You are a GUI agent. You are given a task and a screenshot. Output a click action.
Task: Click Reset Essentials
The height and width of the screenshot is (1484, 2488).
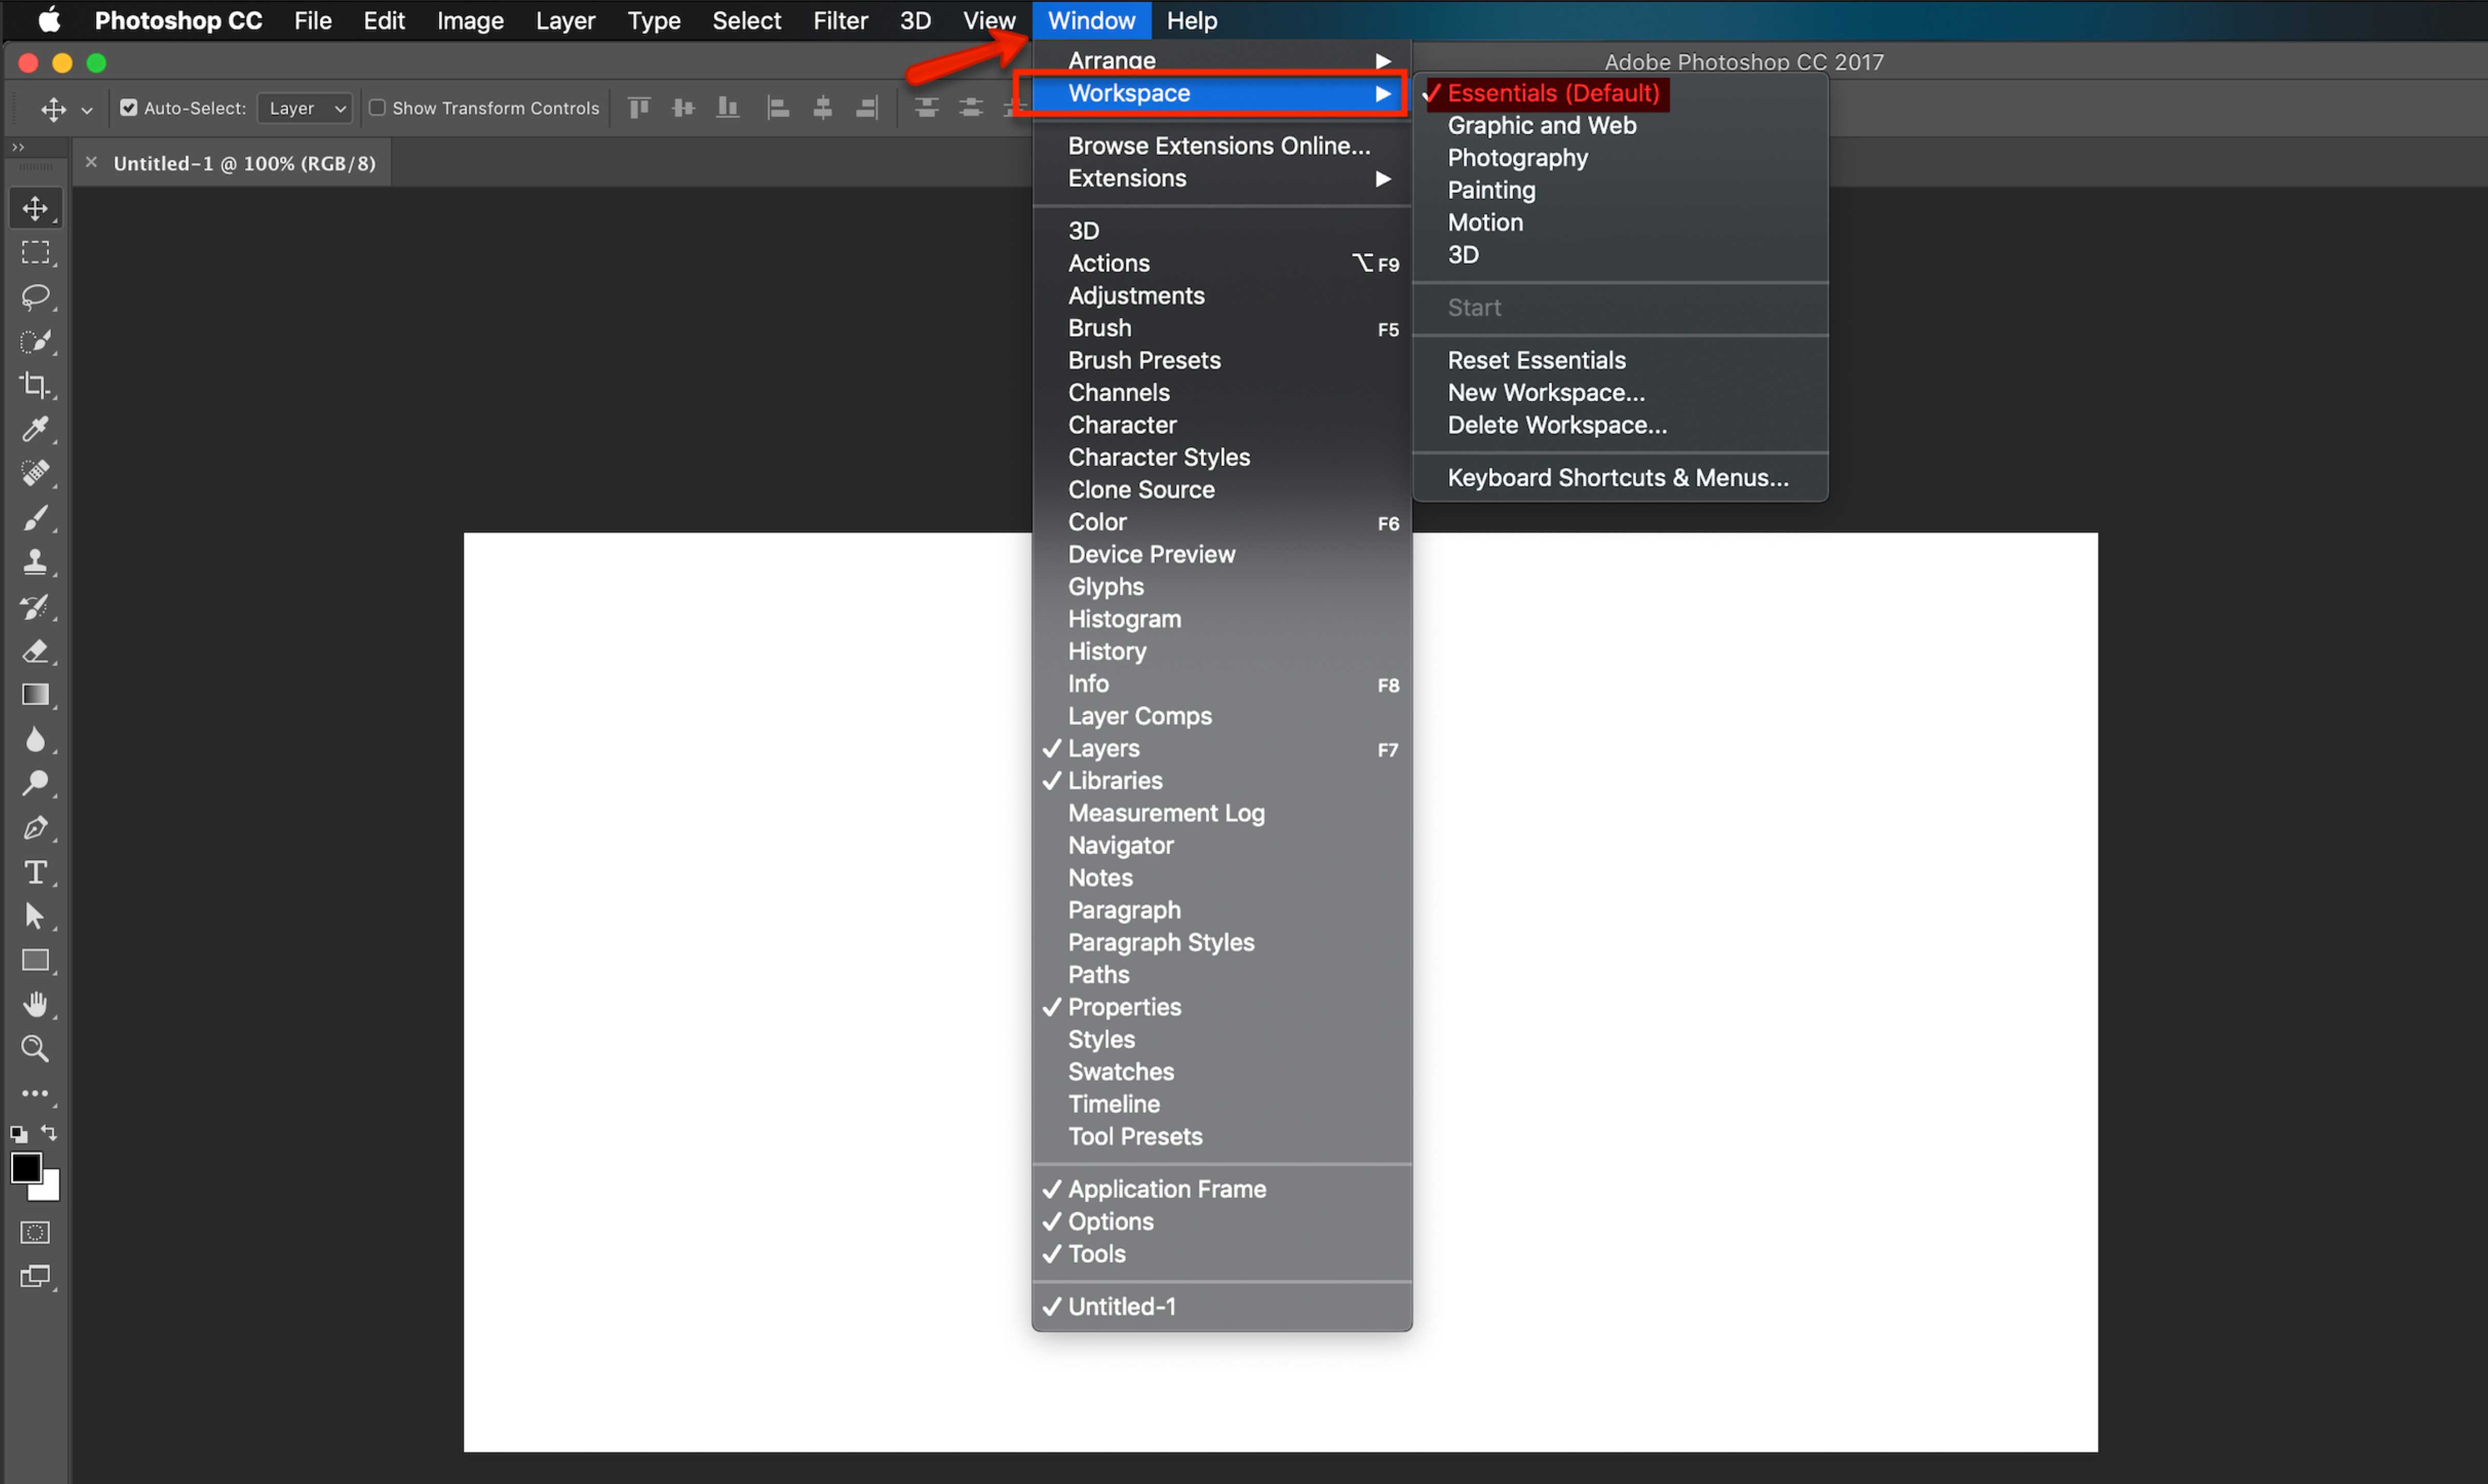[x=1536, y=360]
